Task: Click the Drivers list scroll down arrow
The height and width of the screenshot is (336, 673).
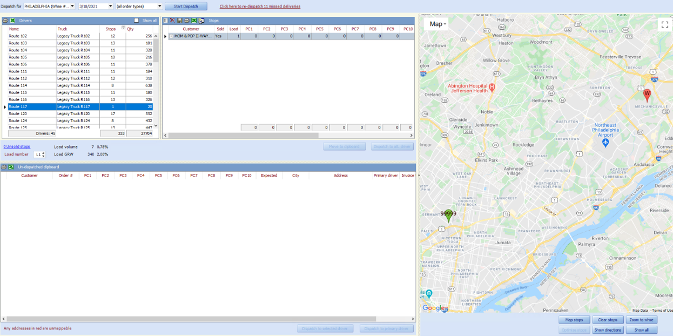Action: [156, 126]
